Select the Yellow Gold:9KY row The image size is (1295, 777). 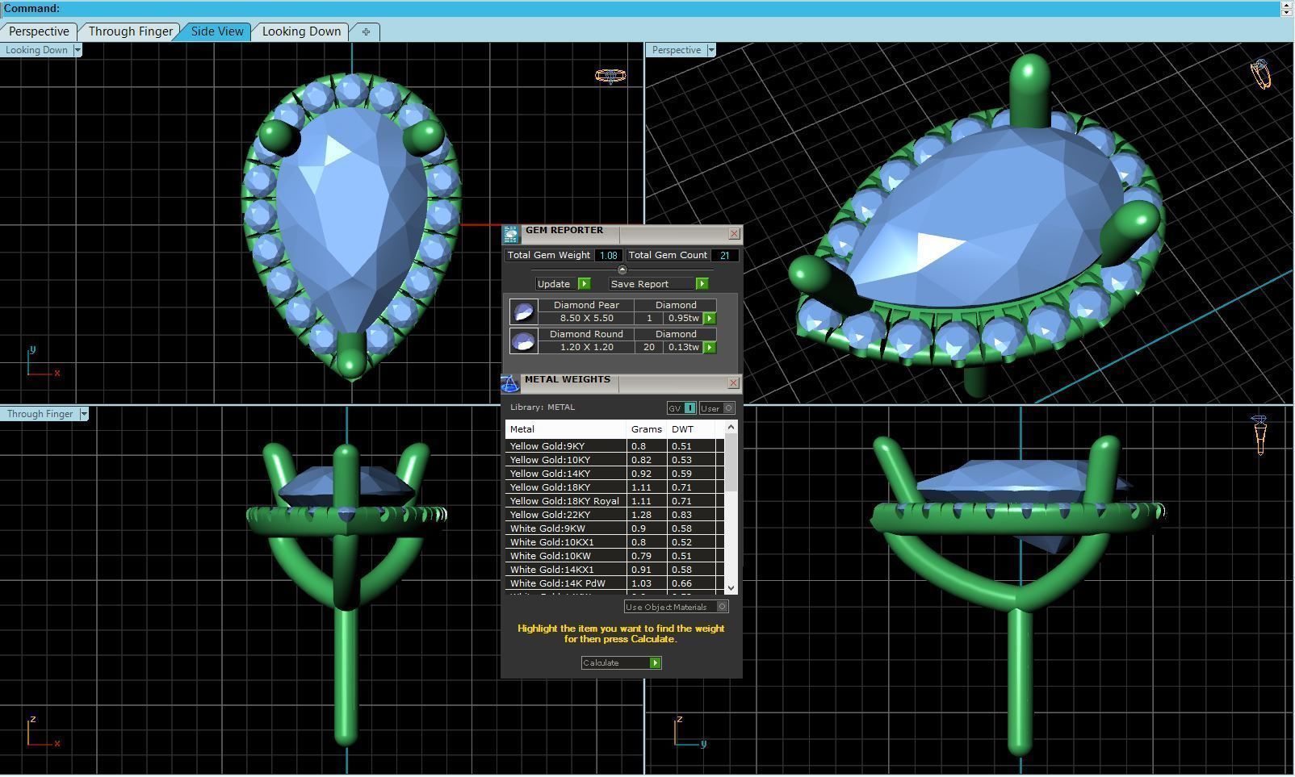[614, 446]
